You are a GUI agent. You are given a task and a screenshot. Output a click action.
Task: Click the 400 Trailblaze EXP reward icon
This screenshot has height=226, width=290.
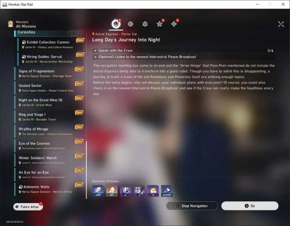click(x=98, y=191)
